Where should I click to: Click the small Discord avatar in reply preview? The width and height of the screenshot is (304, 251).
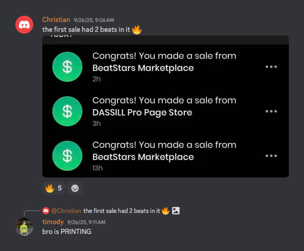pyautogui.click(x=46, y=211)
